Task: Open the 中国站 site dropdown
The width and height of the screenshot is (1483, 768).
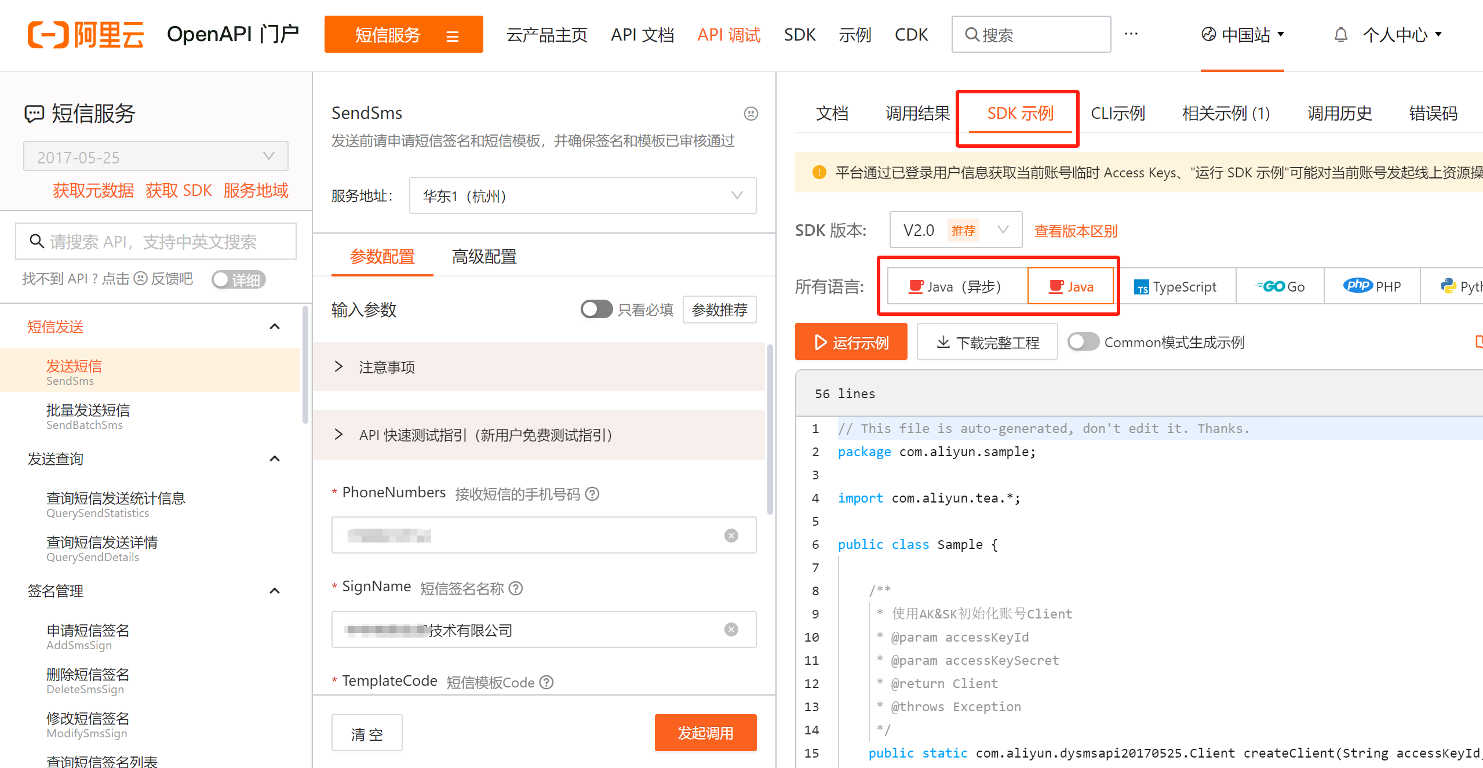Action: tap(1242, 35)
